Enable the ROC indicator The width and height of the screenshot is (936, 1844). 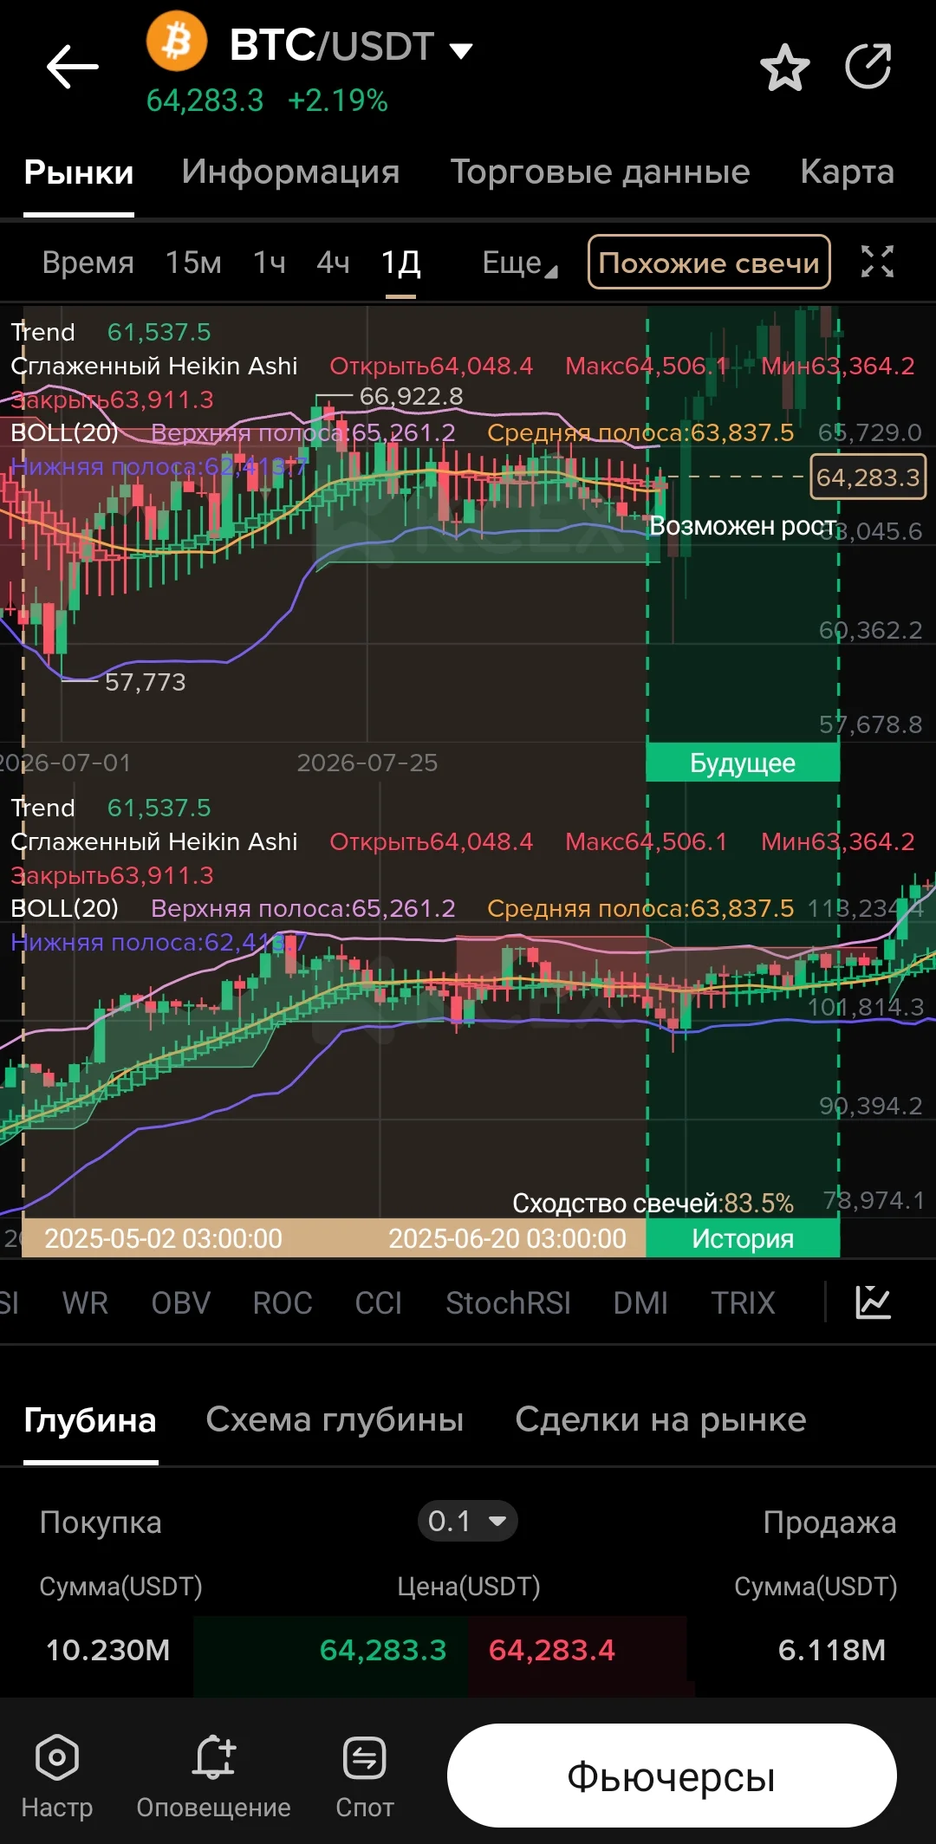283,1302
